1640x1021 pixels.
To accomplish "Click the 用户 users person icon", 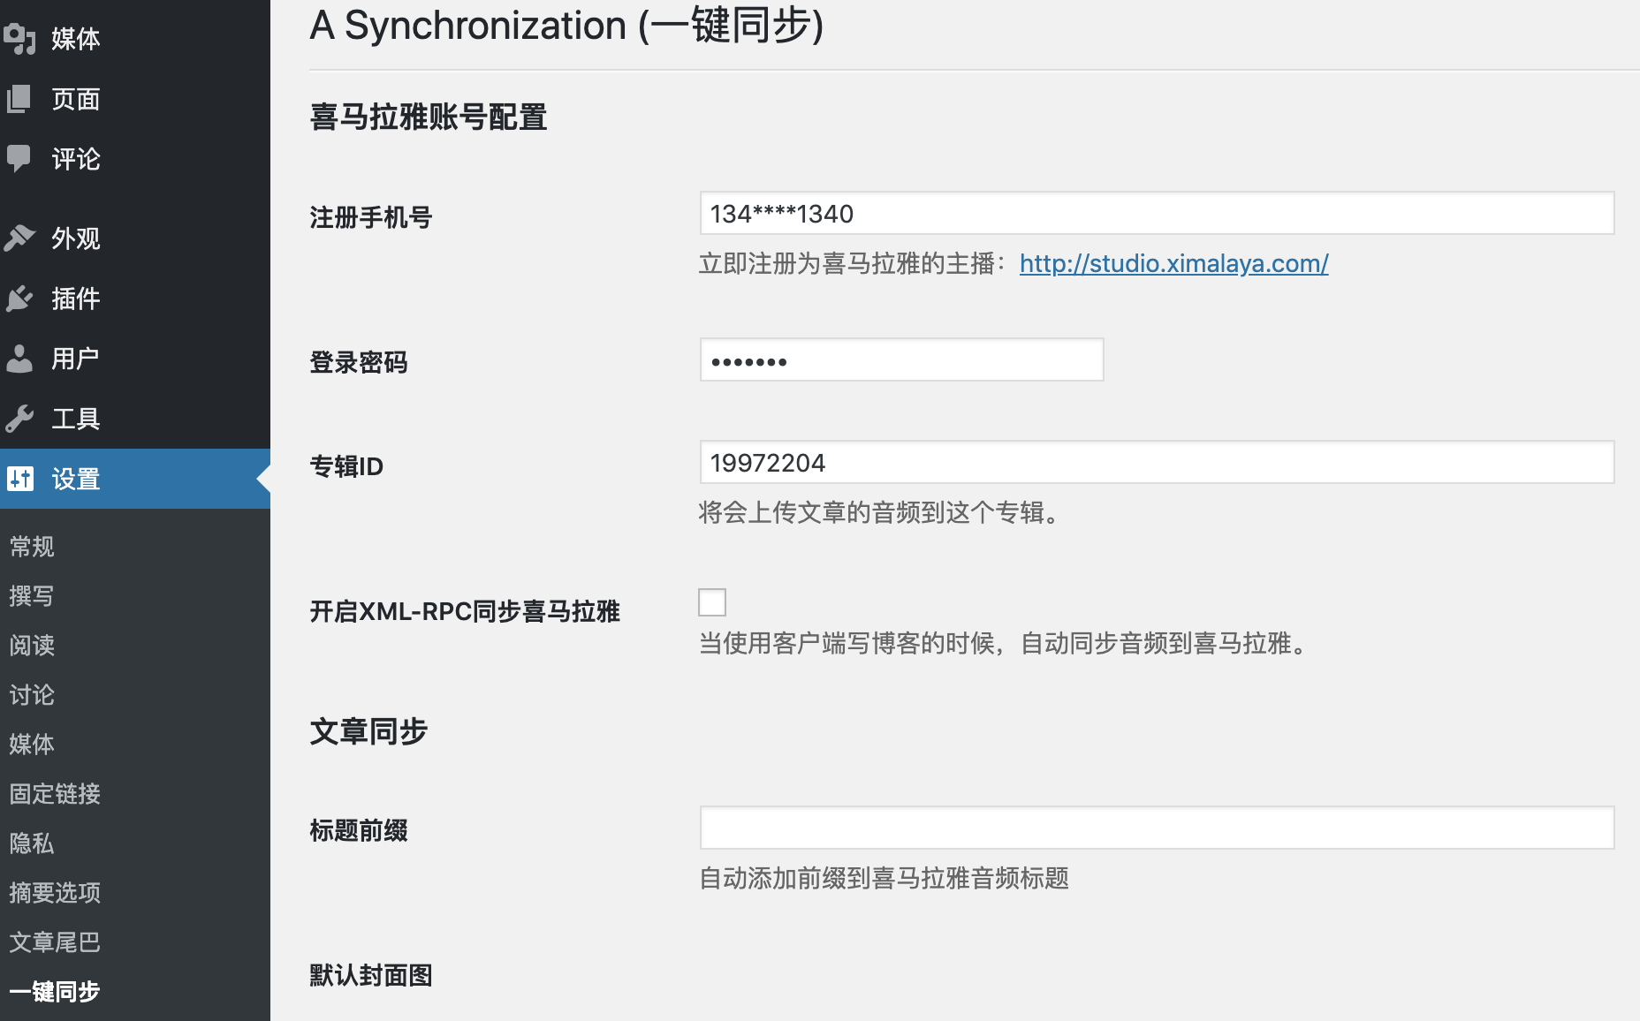I will click(x=19, y=359).
